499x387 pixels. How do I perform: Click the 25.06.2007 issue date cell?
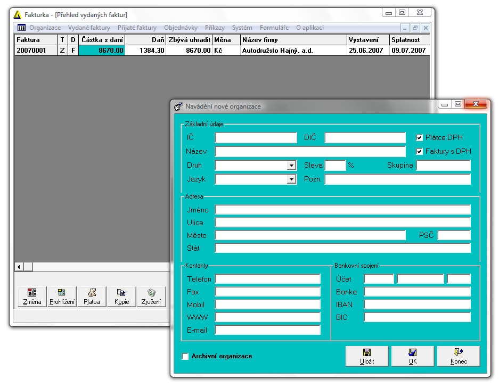pos(368,50)
